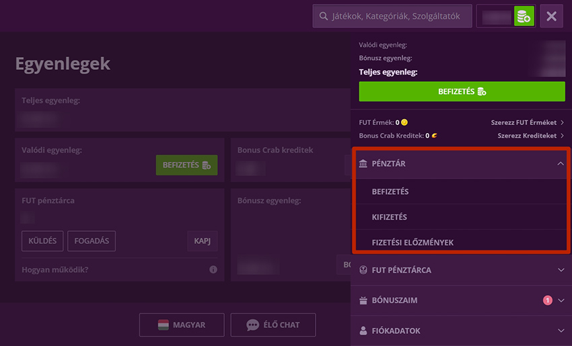Open the ÉLŐ CHAT live chat button
Viewport: 572px width, 346px height.
273,325
